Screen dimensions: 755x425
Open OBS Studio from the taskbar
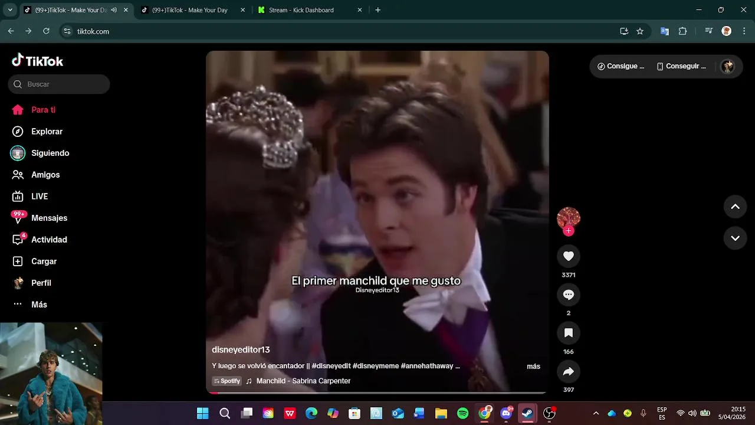pyautogui.click(x=549, y=414)
